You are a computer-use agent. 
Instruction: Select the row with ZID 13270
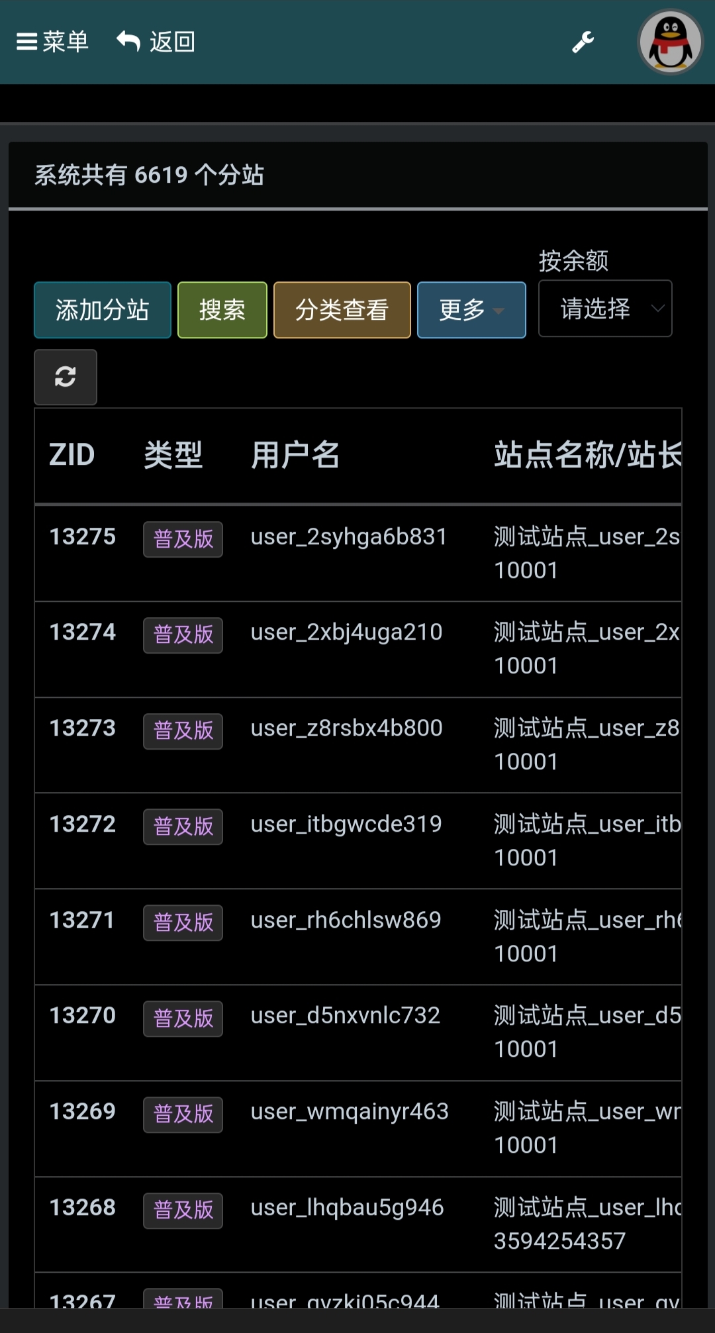tap(83, 1015)
